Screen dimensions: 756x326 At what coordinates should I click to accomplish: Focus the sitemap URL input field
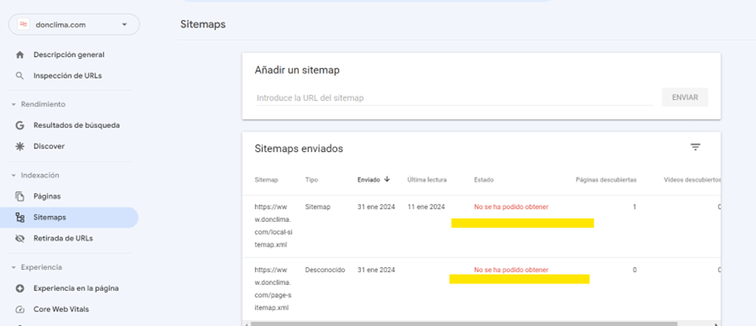coord(455,98)
